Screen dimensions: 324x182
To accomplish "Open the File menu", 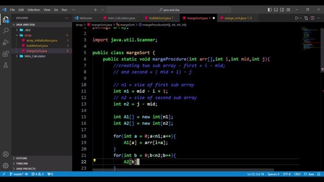I will tap(12, 10).
